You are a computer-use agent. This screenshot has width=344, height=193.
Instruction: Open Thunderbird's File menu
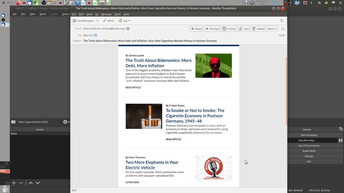(74, 14)
